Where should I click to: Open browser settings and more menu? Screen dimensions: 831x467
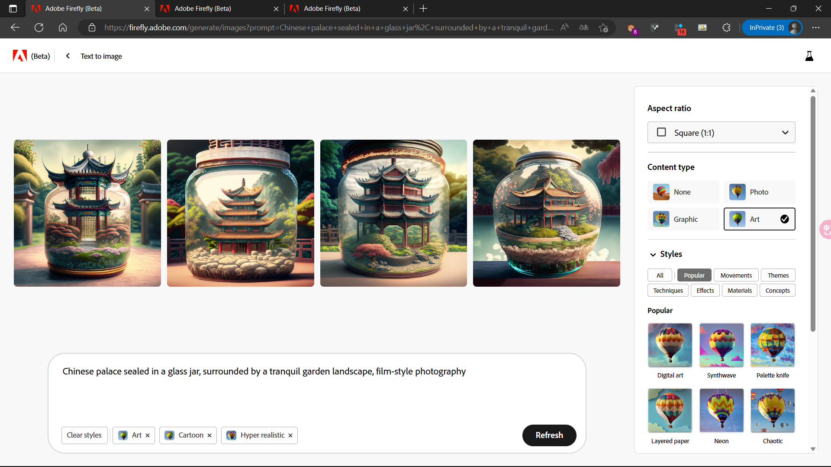(x=816, y=28)
